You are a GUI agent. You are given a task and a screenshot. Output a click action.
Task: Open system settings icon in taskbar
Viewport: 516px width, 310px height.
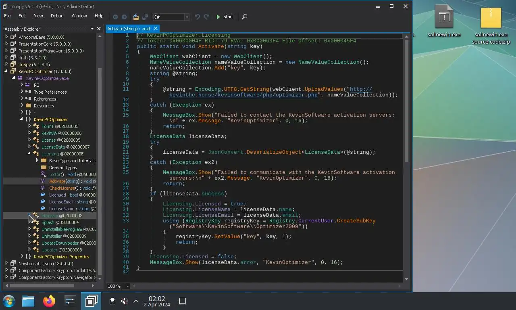point(70,301)
